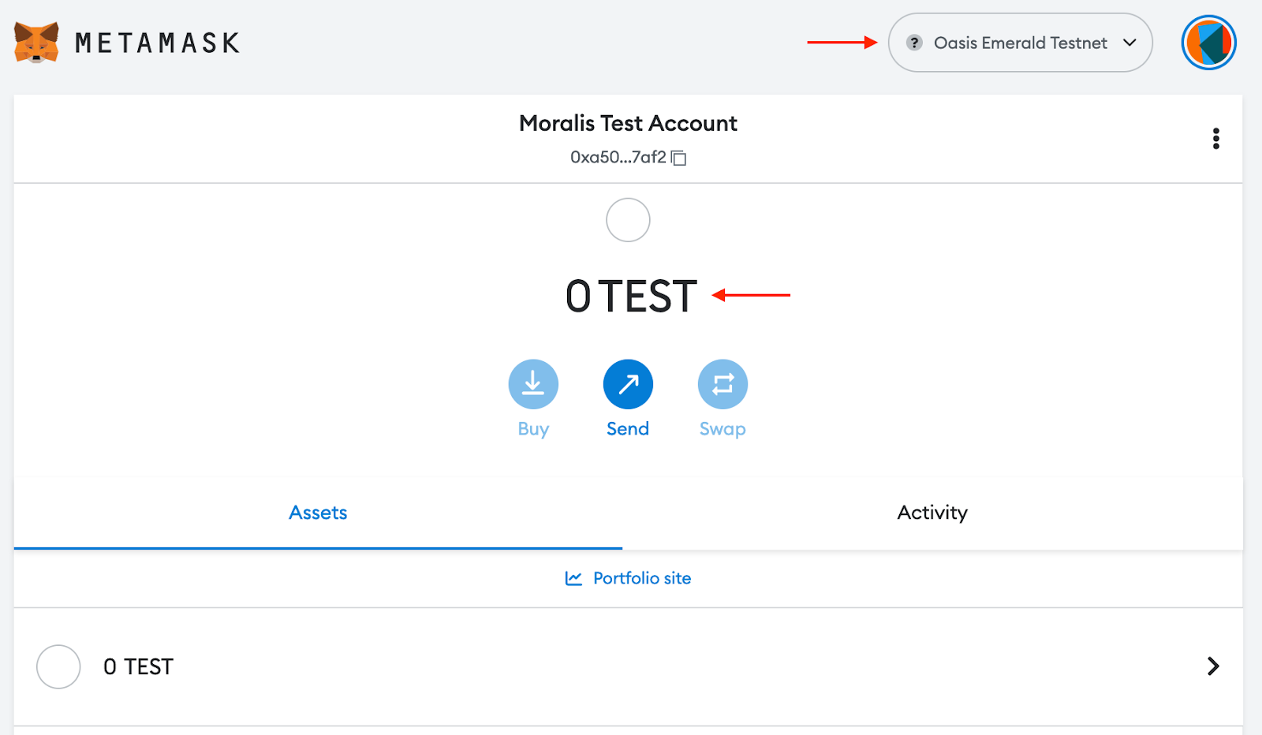The image size is (1262, 735).
Task: Click the METAMASK wordmark text
Action: pos(157,43)
